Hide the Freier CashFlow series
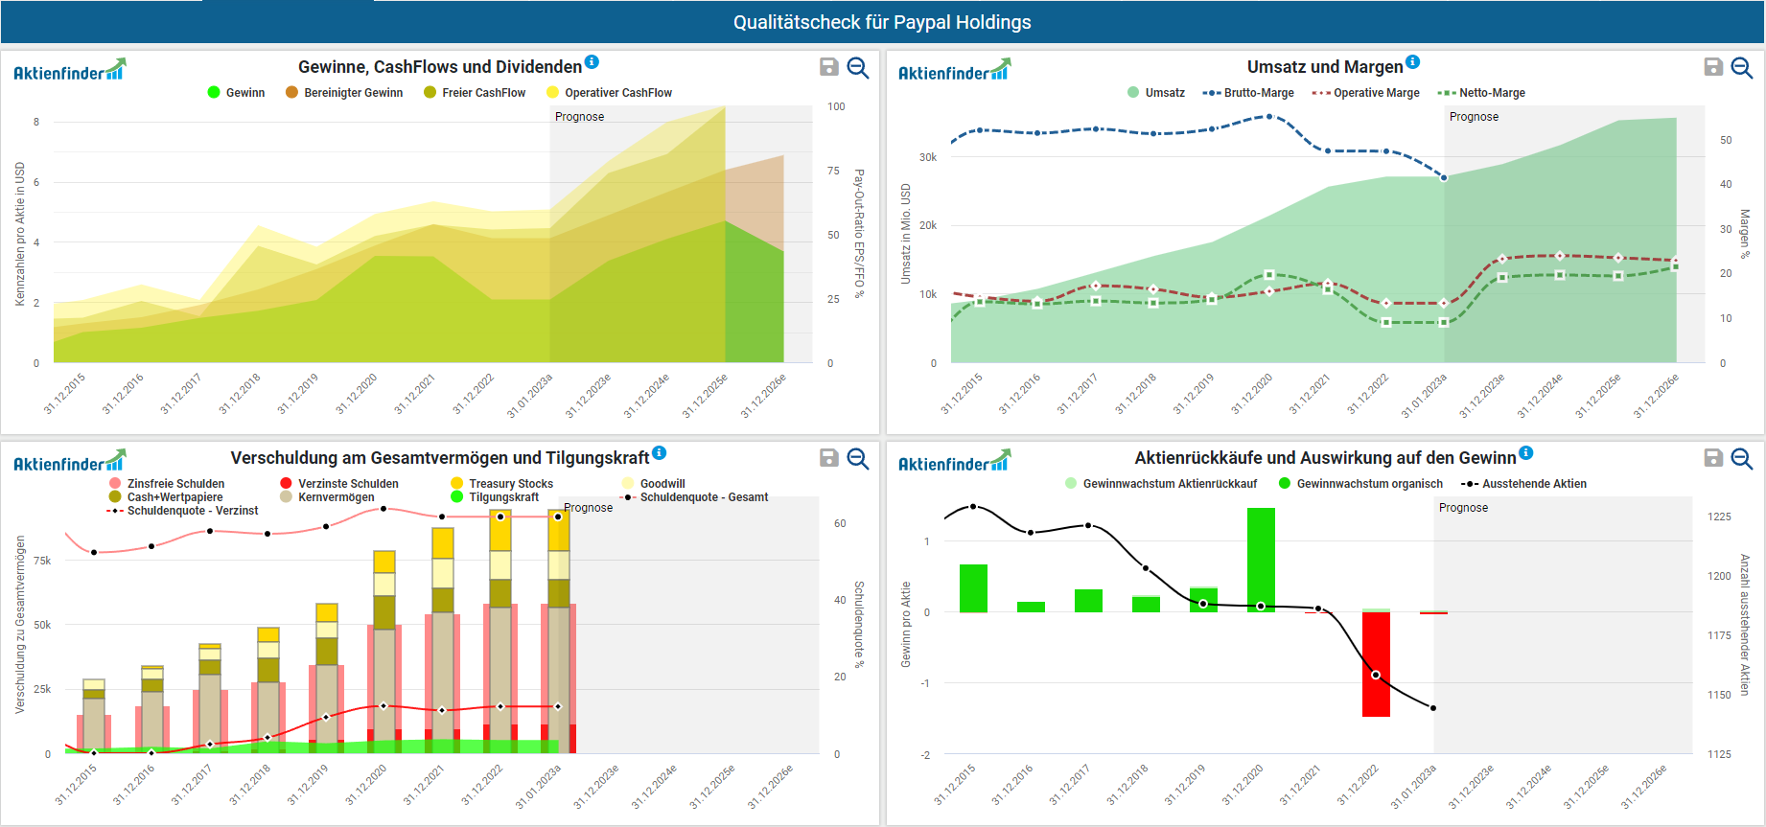The height and width of the screenshot is (827, 1766). tap(475, 93)
